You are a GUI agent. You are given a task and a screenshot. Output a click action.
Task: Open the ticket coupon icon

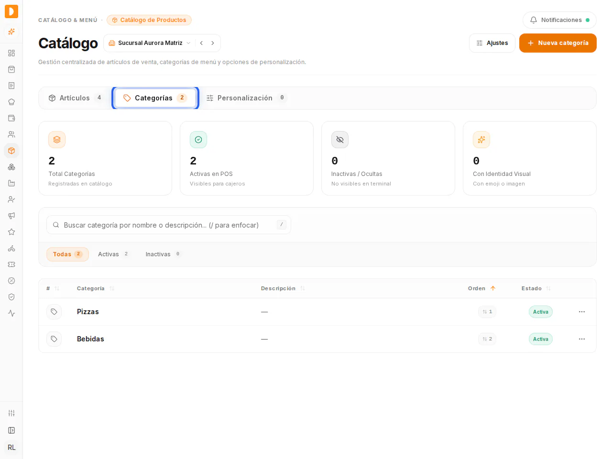click(11, 264)
